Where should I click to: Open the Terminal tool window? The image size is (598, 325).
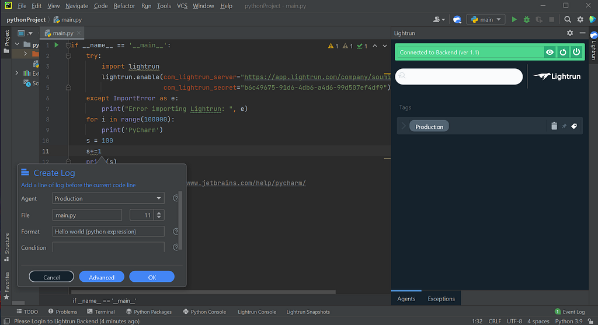(x=100, y=312)
